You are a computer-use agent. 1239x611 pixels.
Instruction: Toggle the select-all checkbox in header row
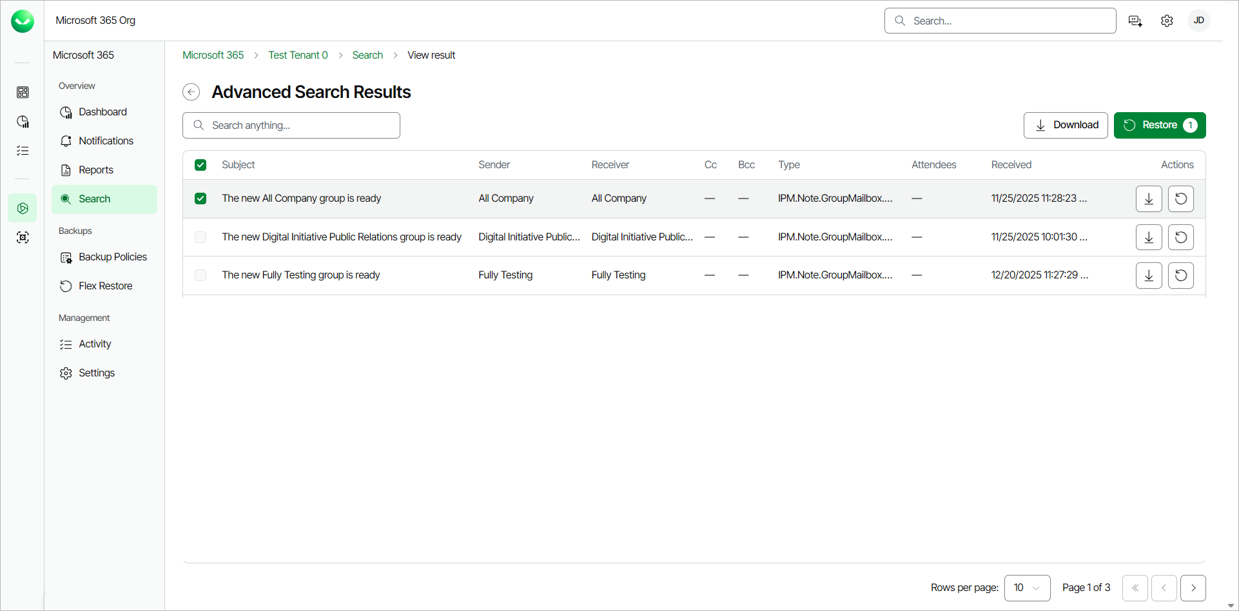[x=200, y=165]
